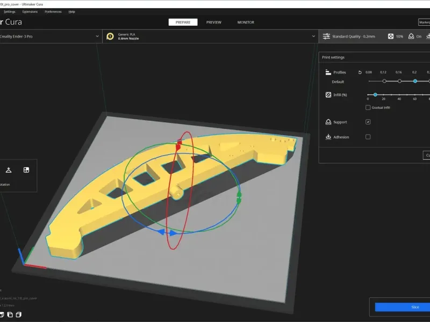
Task: Reset profile with the circular arrow icon
Action: (x=360, y=72)
